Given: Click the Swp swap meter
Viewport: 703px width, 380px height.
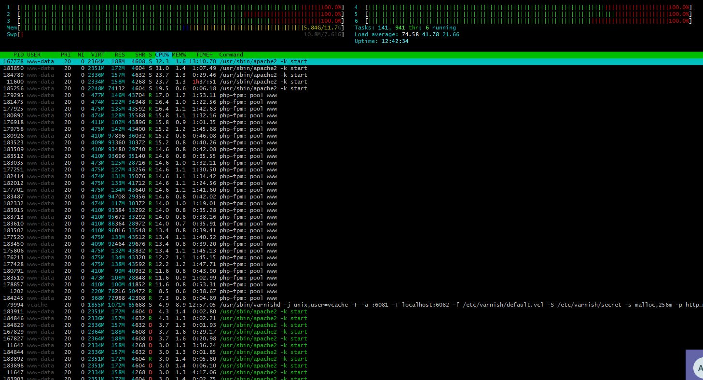Looking at the screenshot, I should pyautogui.click(x=175, y=34).
